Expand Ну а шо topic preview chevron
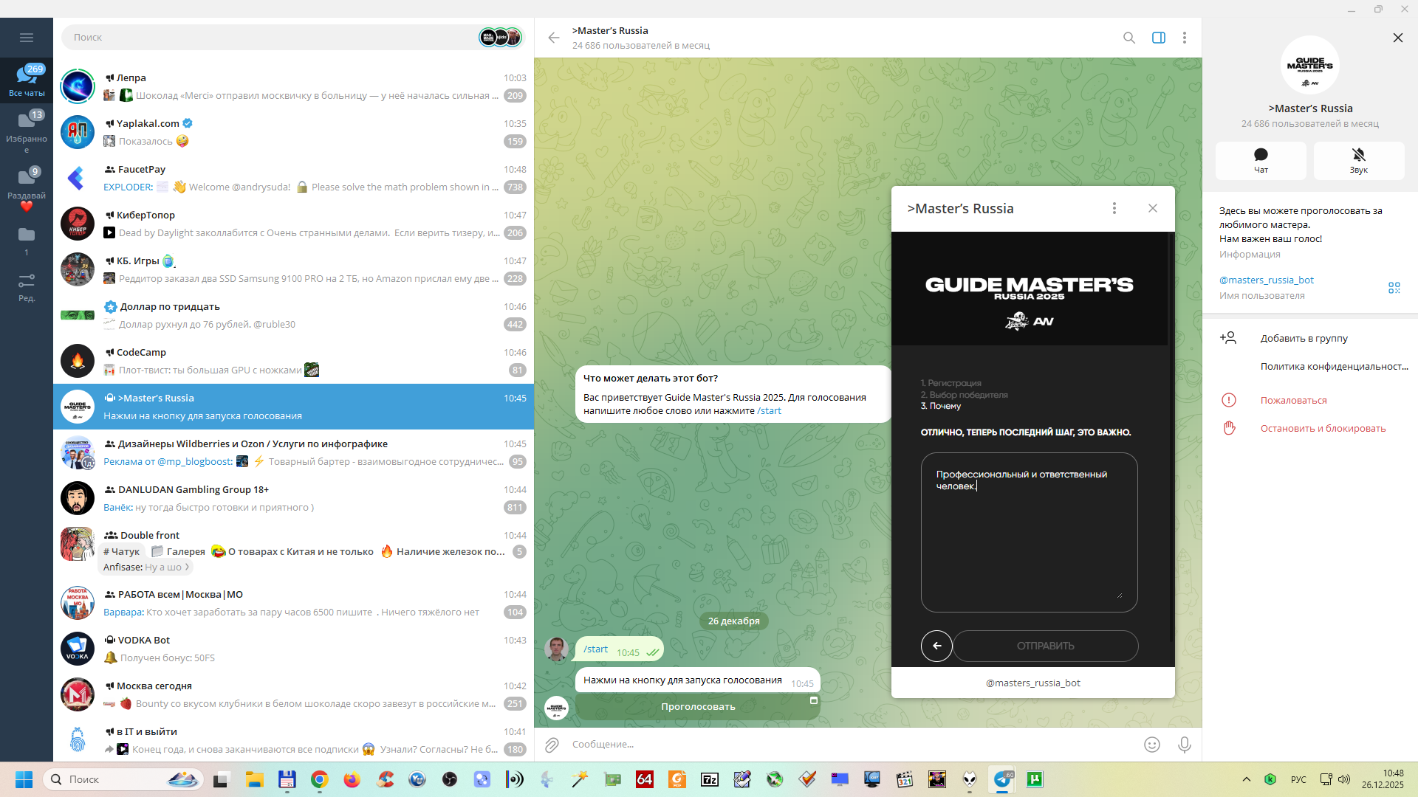Viewport: 1418px width, 797px height. click(187, 567)
